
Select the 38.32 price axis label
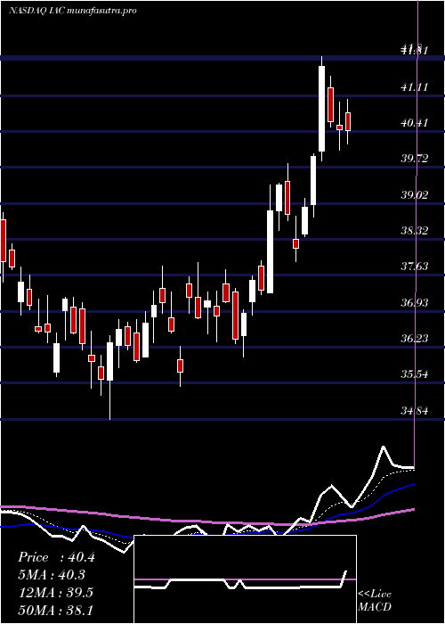coord(415,230)
